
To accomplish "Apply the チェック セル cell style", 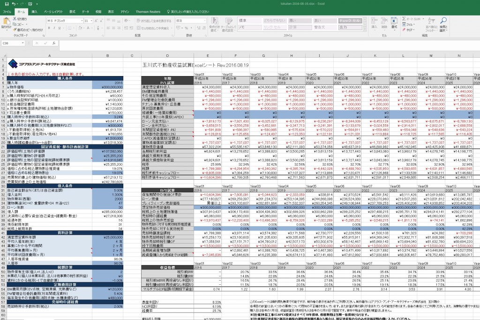I will [350, 21].
